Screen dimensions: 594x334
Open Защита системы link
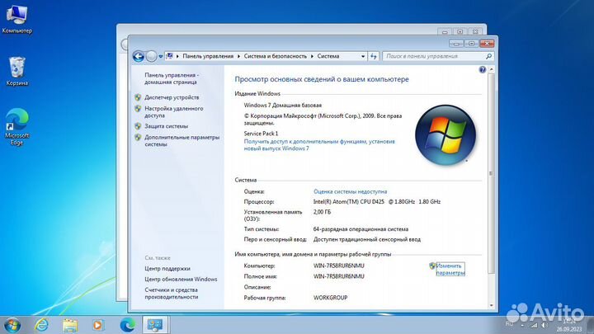tap(167, 126)
